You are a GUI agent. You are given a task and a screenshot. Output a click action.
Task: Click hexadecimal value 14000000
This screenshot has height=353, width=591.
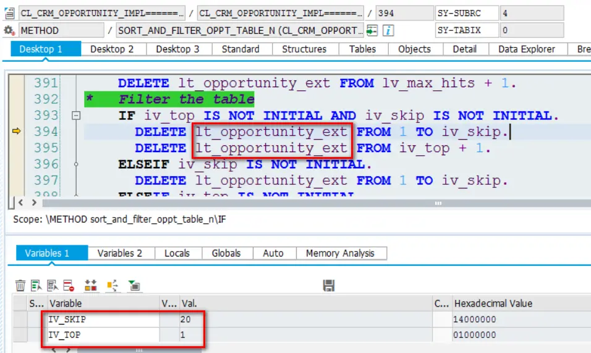[x=475, y=320]
